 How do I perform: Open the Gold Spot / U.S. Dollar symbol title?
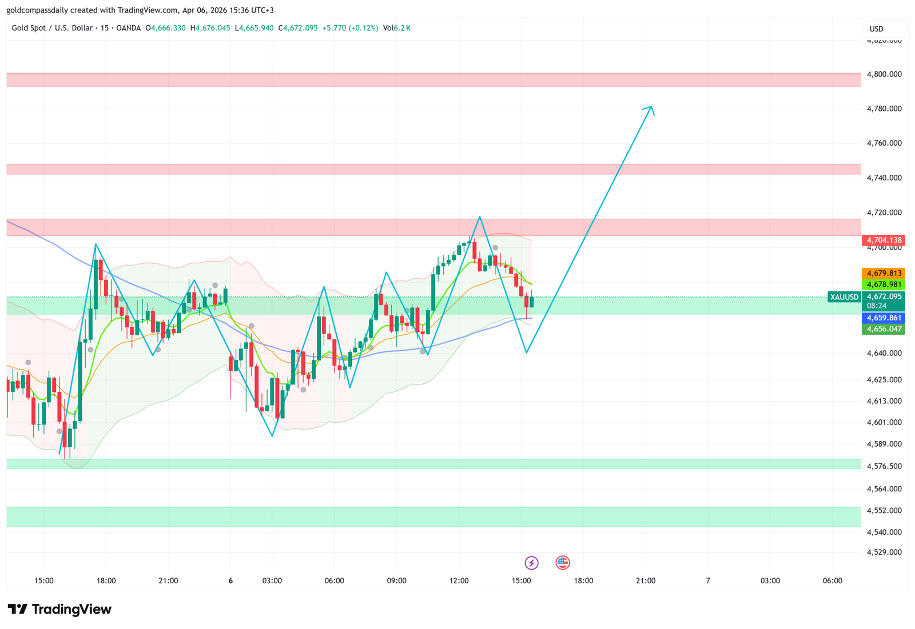(51, 28)
